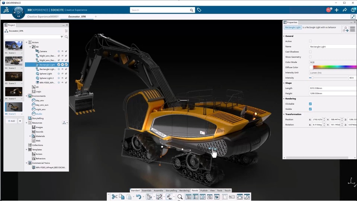
Task: Toggle eye visibility for Camera actor
Action: click(x=62, y=51)
